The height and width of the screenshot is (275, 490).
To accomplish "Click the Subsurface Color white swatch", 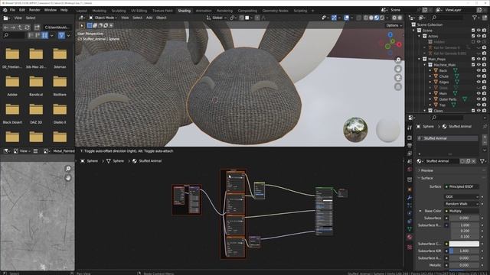I will [464, 244].
